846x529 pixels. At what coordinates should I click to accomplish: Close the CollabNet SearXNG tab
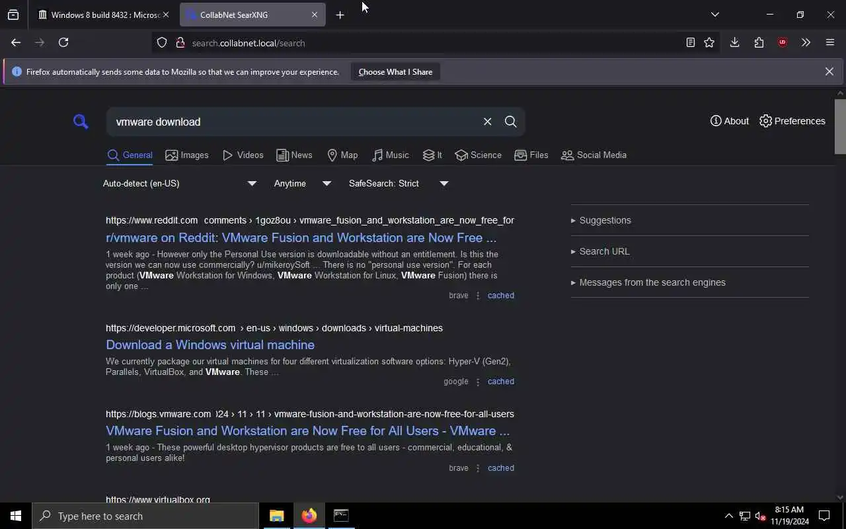(315, 15)
